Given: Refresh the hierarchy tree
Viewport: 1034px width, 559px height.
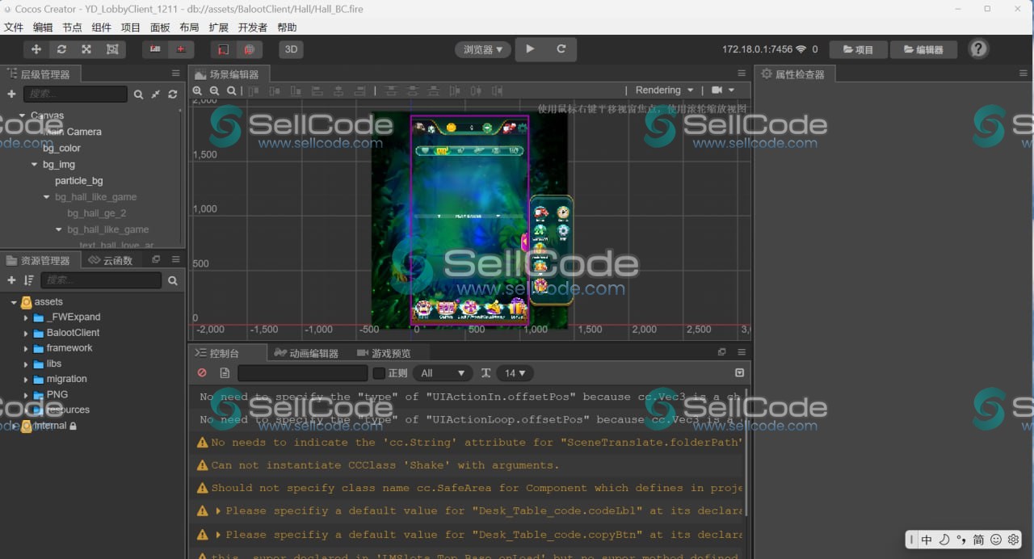Looking at the screenshot, I should 172,94.
